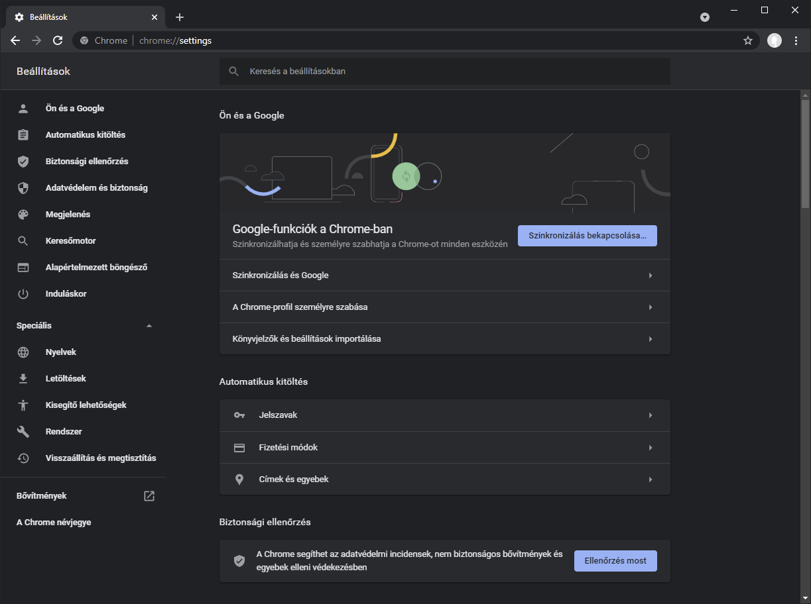Open the Fizetési módok row arrow

[651, 448]
